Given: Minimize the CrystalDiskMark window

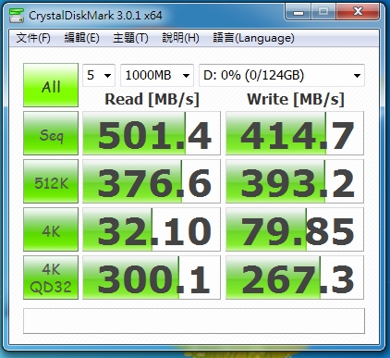Looking at the screenshot, I should (299, 12).
